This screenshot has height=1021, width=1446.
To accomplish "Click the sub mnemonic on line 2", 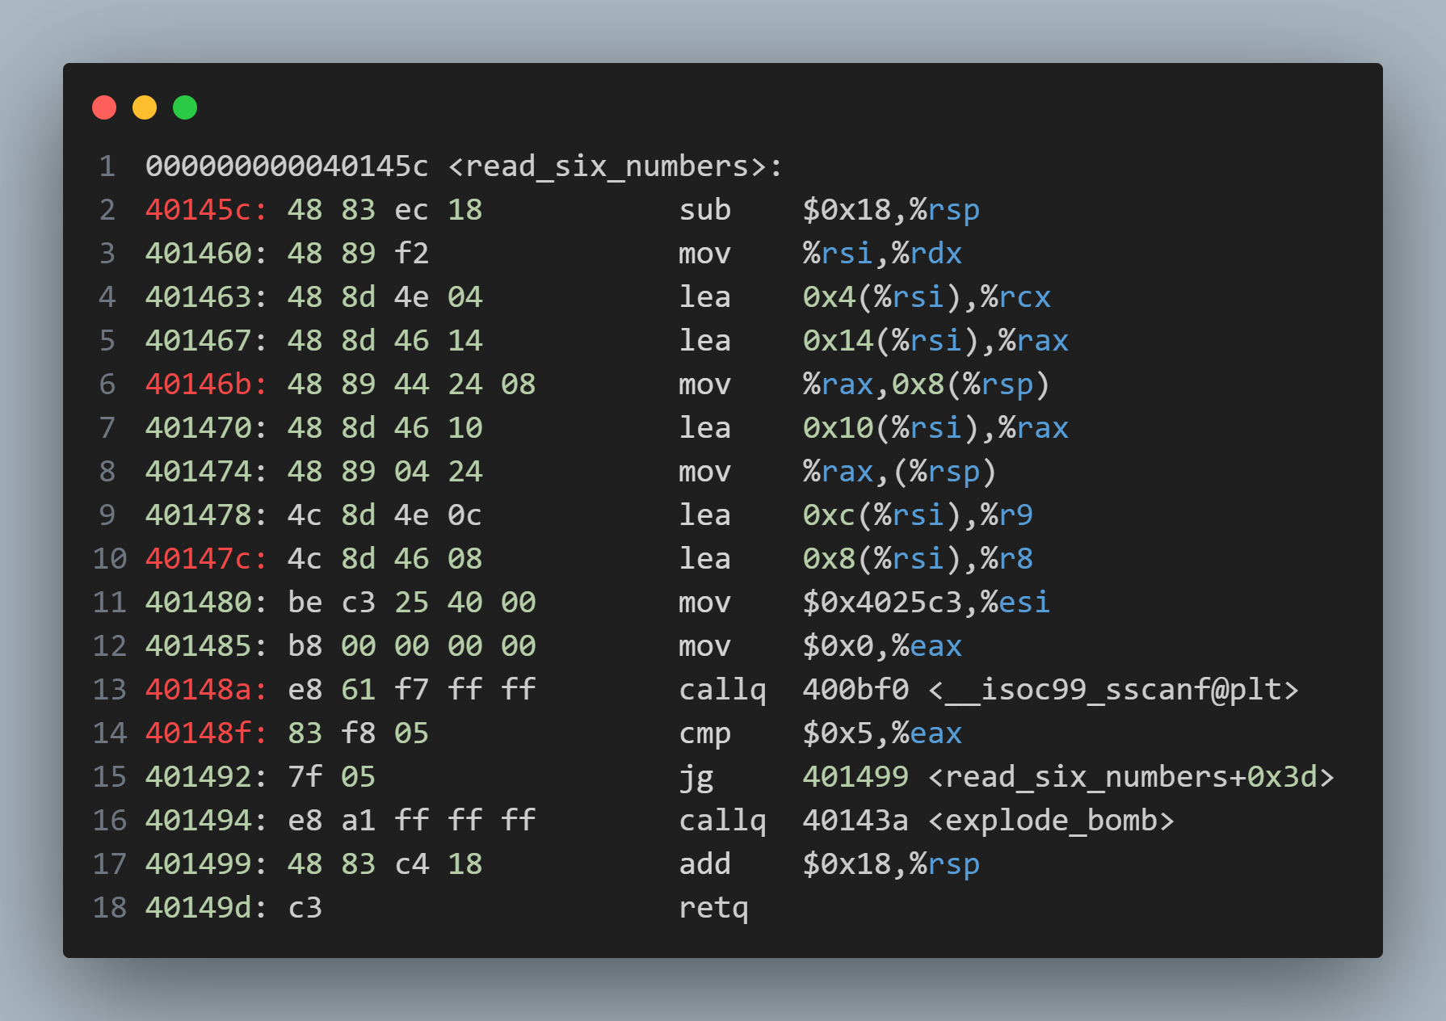I will [704, 210].
